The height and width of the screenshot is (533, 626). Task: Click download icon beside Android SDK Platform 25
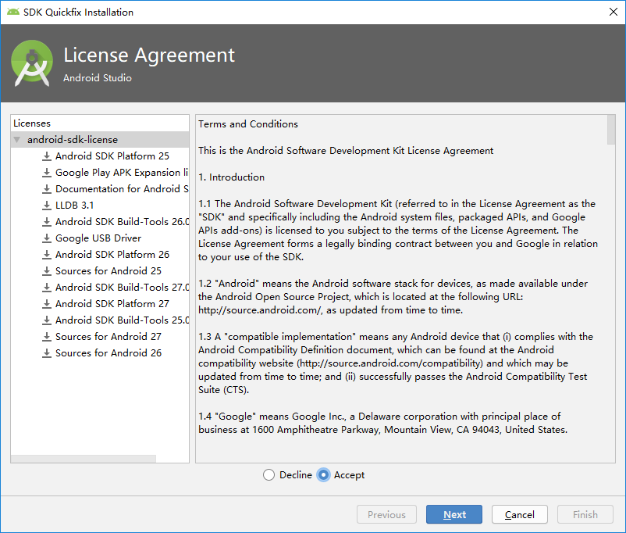click(x=47, y=156)
